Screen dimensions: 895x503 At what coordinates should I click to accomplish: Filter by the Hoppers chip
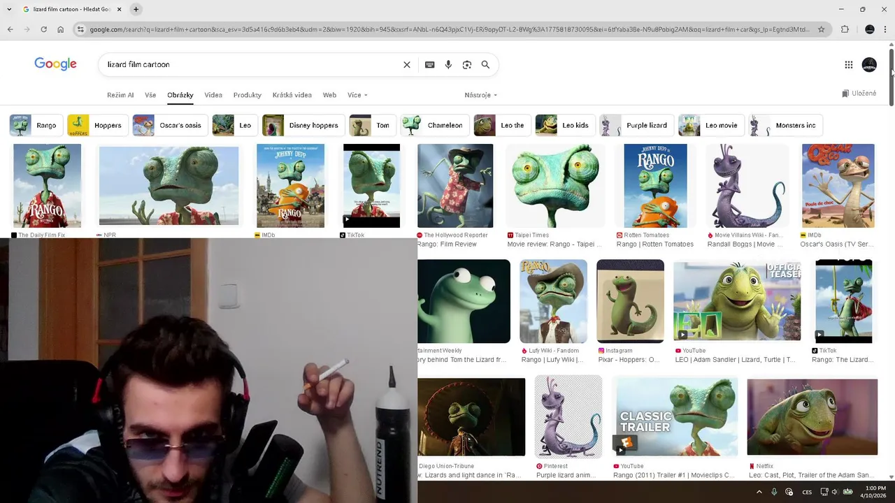(x=97, y=125)
